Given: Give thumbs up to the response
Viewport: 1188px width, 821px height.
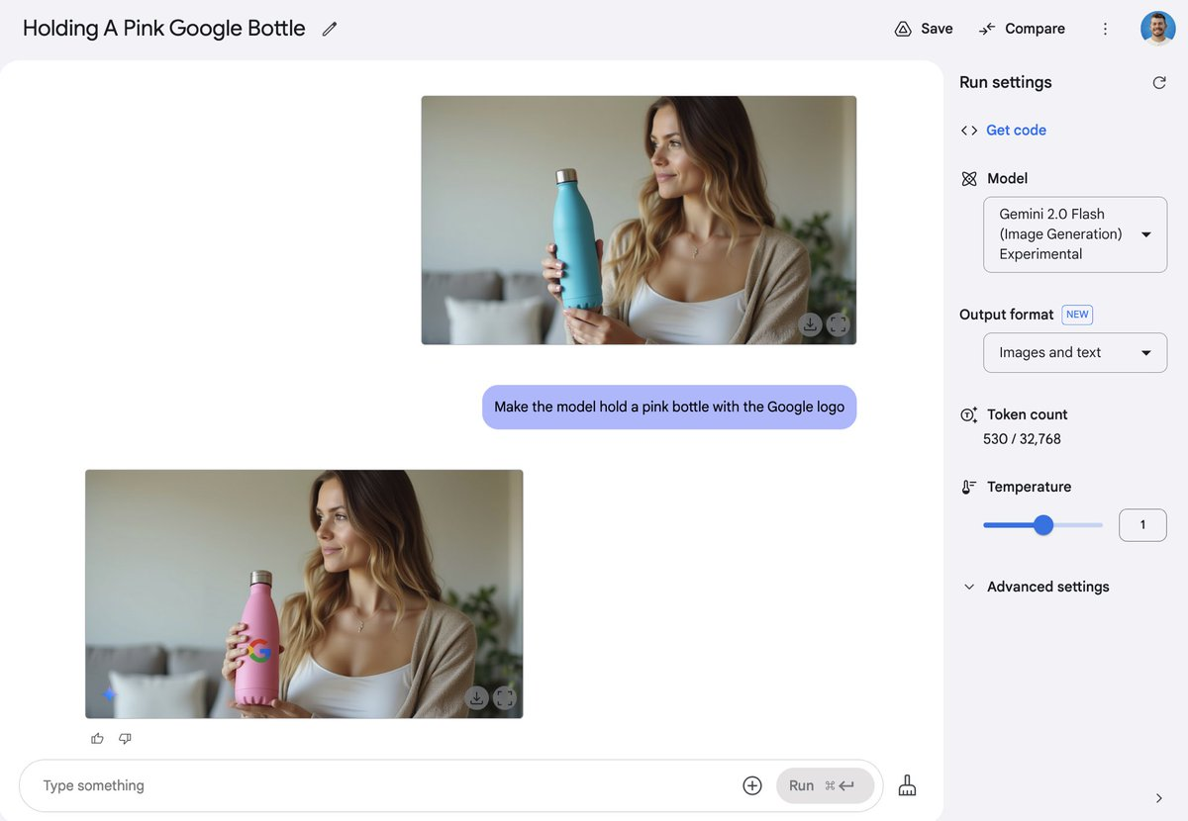Looking at the screenshot, I should pyautogui.click(x=97, y=738).
